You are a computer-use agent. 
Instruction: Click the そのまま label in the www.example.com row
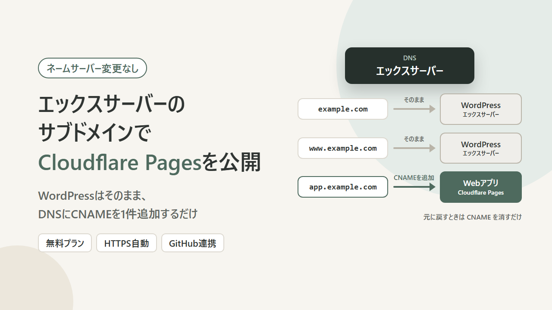point(414,139)
